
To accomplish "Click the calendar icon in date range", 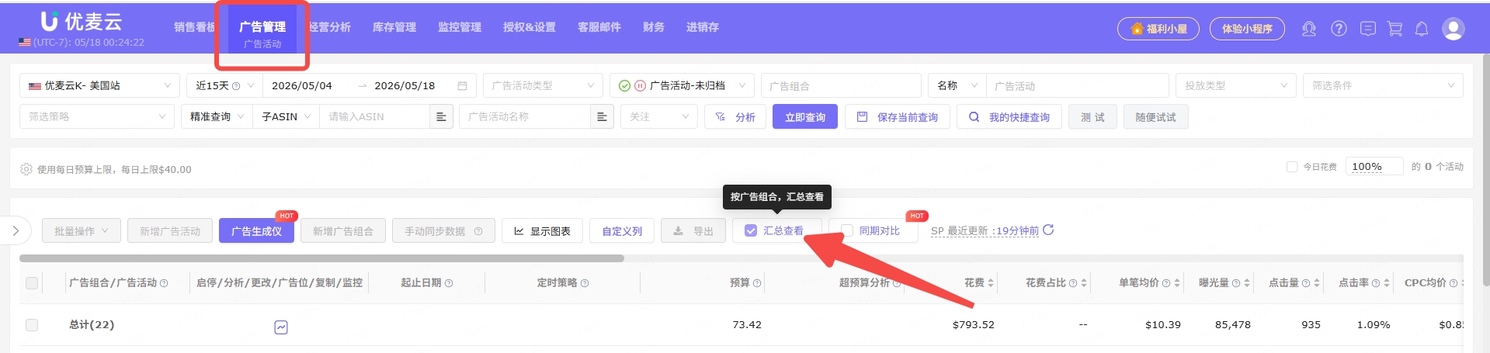I will [x=463, y=86].
